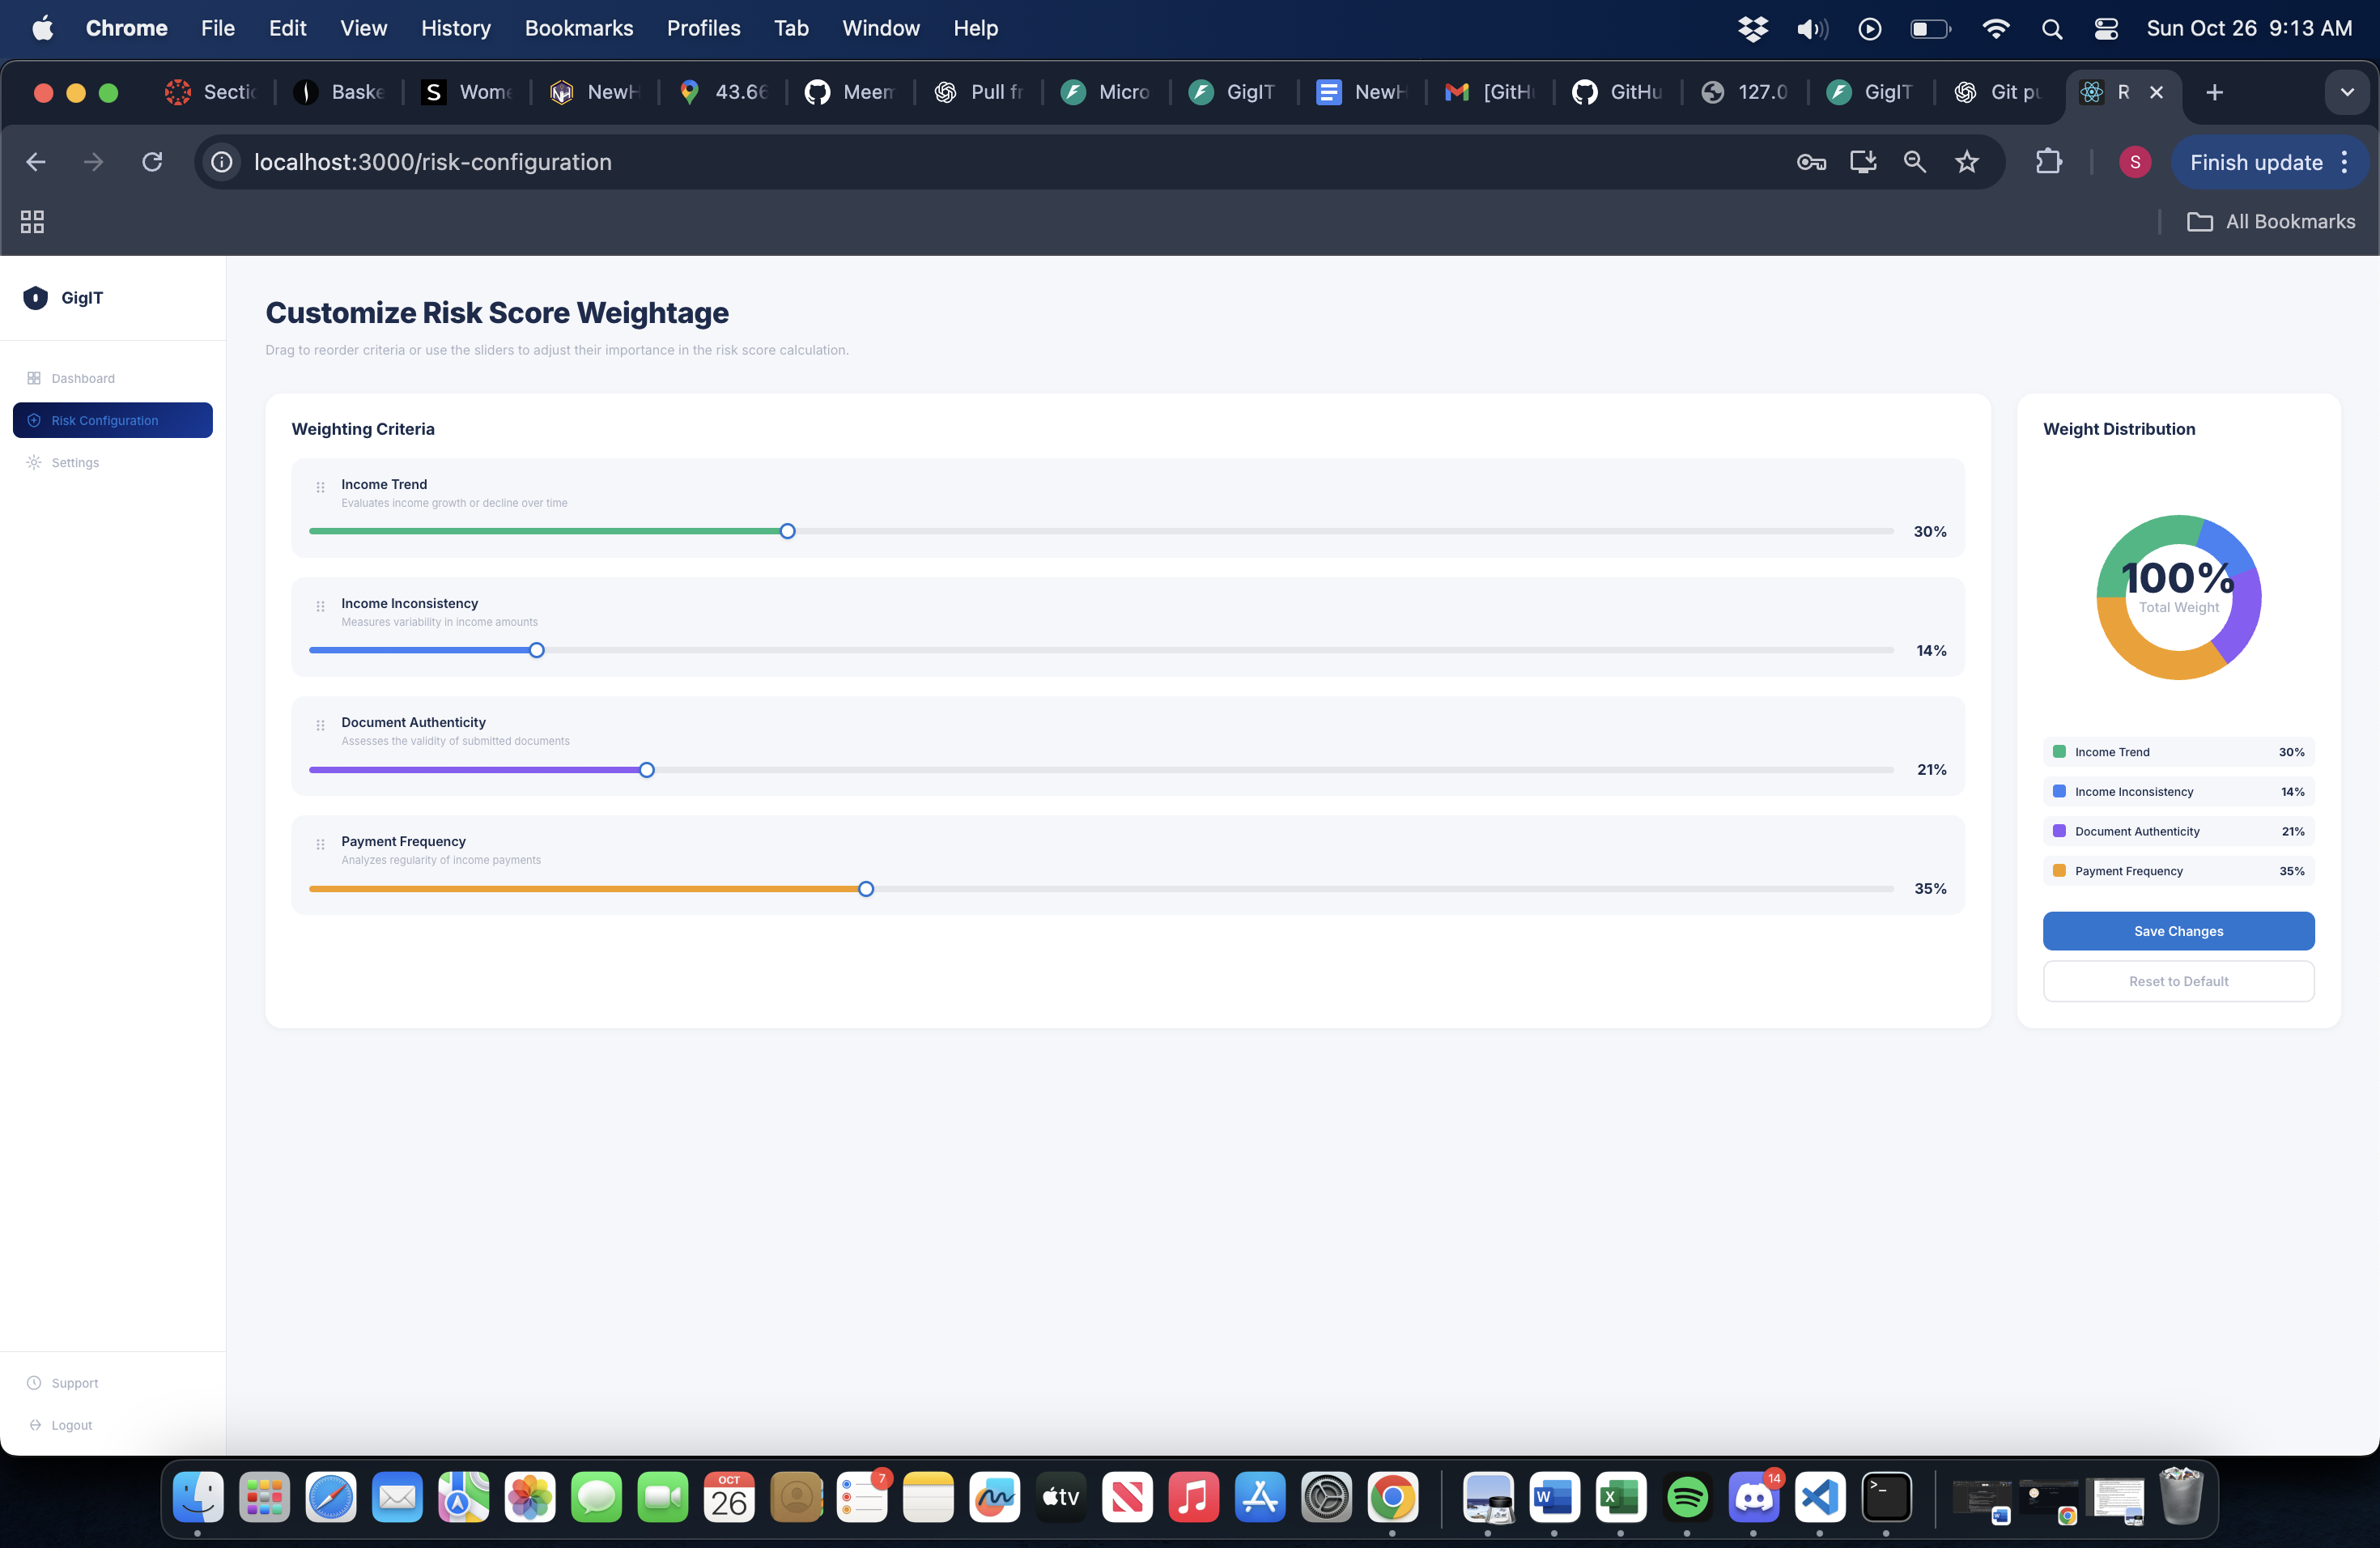Screen dimensions: 2380x1548
Task: Open the Chrome three-dot menu by Finish update
Action: coord(2344,162)
